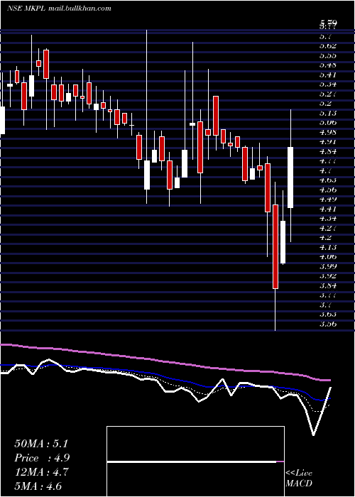Click the 4.49 price axis label
Screen dimensions: 355x497
[328, 200]
